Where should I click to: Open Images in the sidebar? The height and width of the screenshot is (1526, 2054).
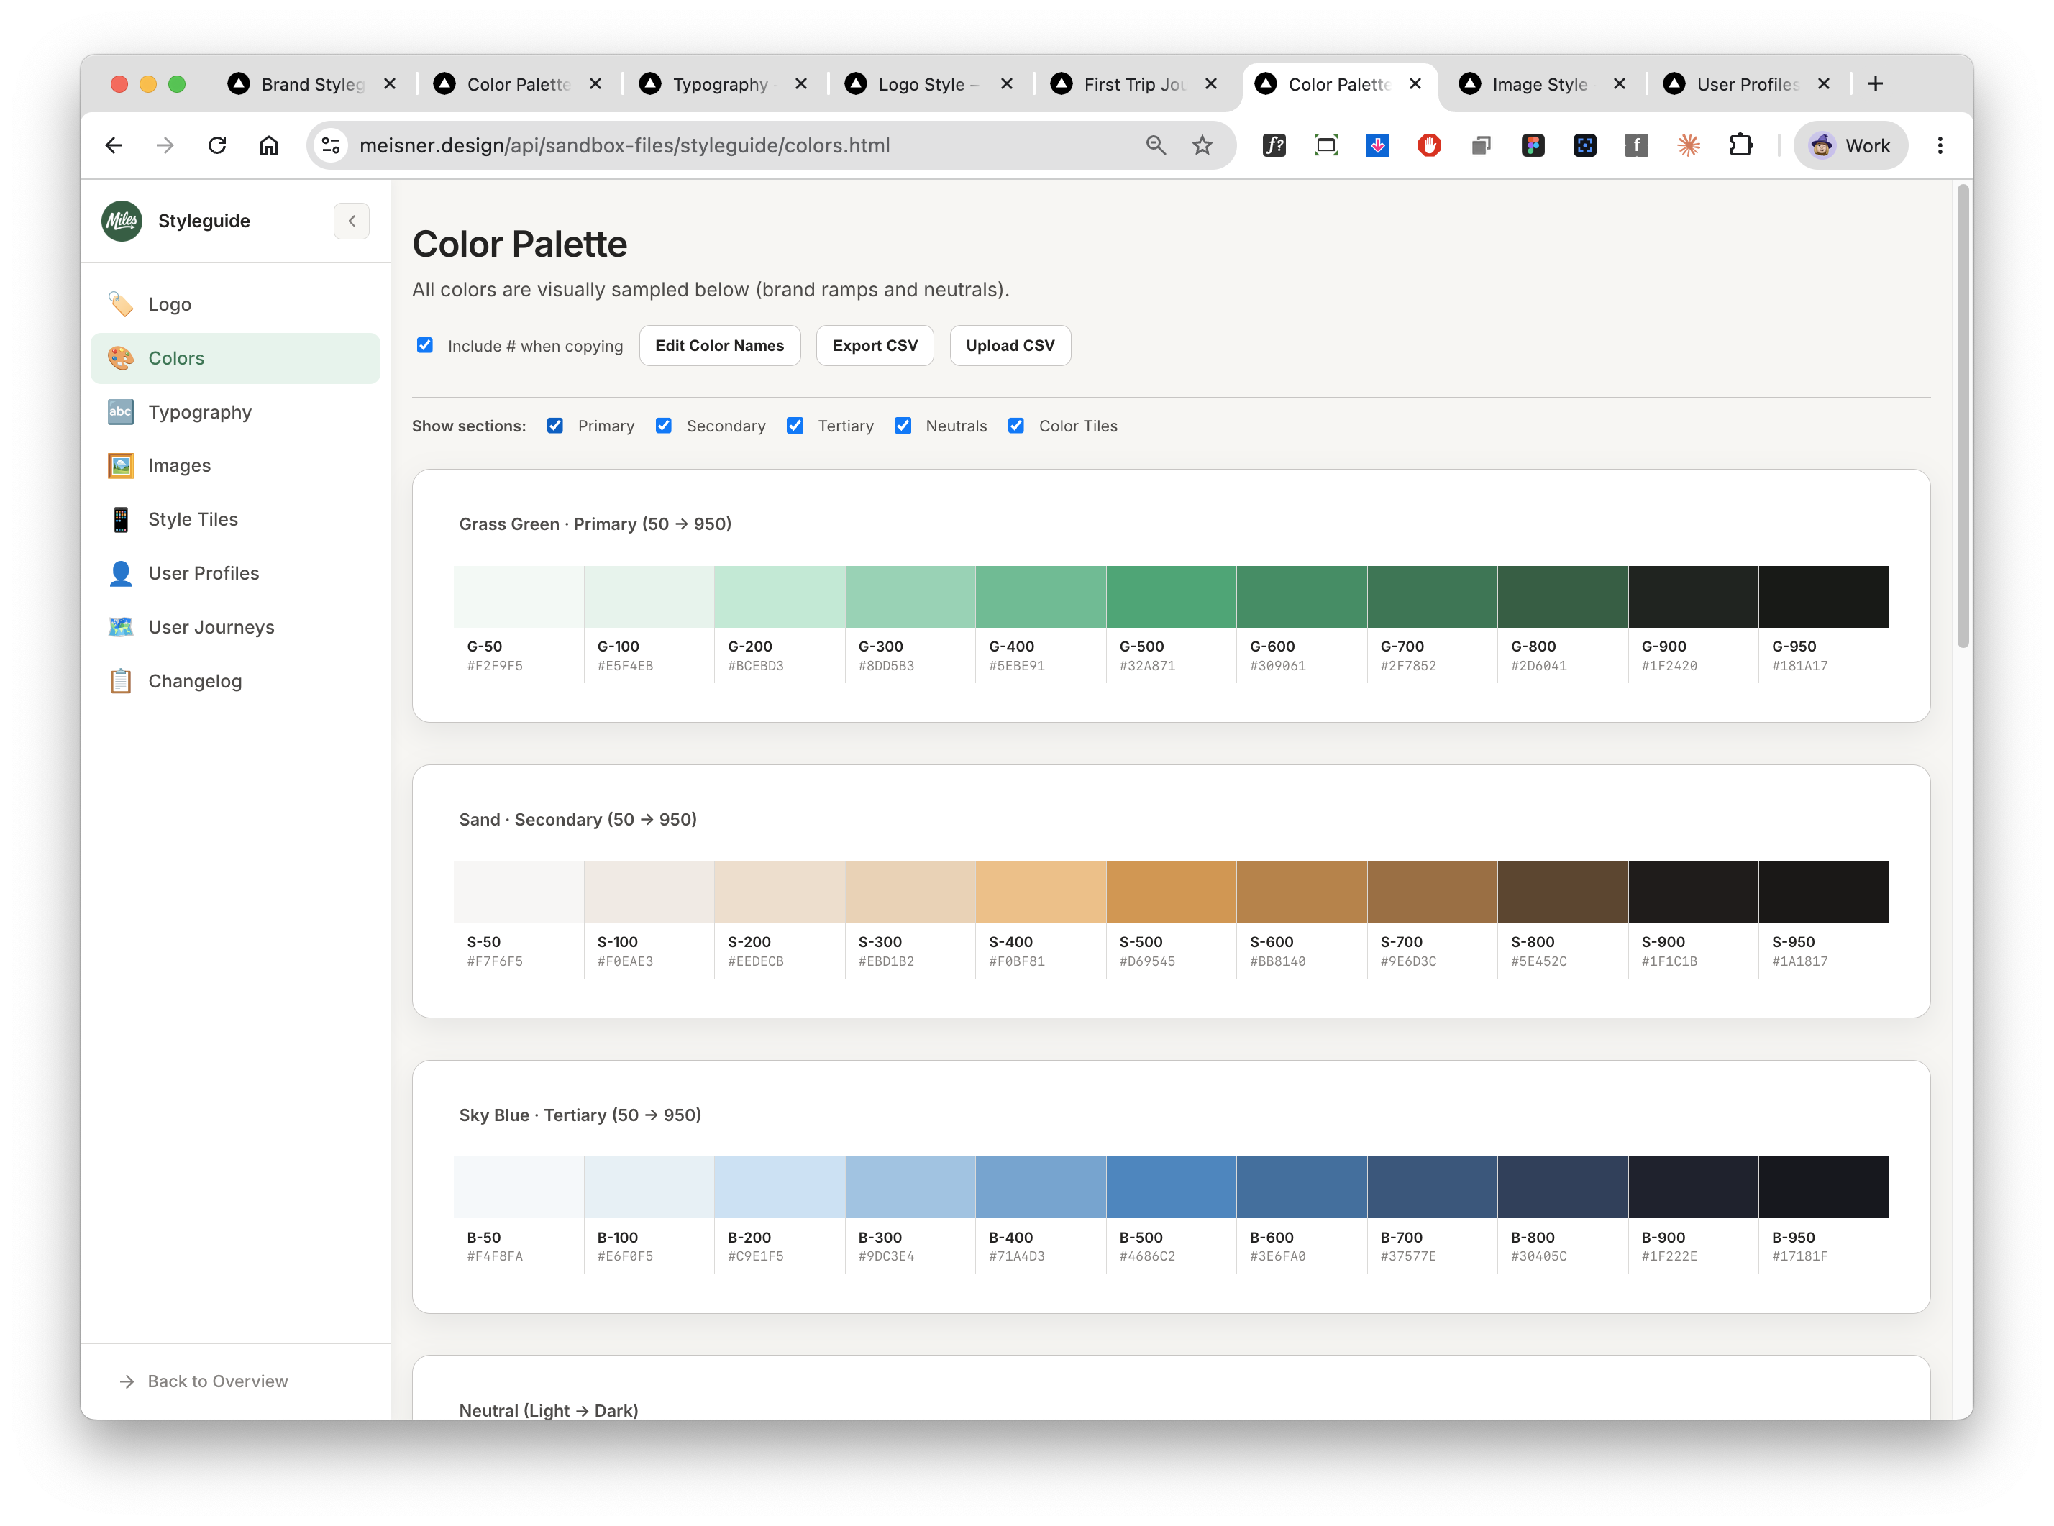tap(235, 465)
